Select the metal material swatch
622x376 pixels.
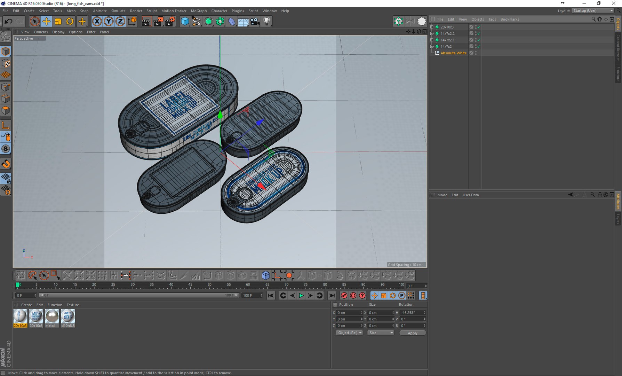coord(52,318)
